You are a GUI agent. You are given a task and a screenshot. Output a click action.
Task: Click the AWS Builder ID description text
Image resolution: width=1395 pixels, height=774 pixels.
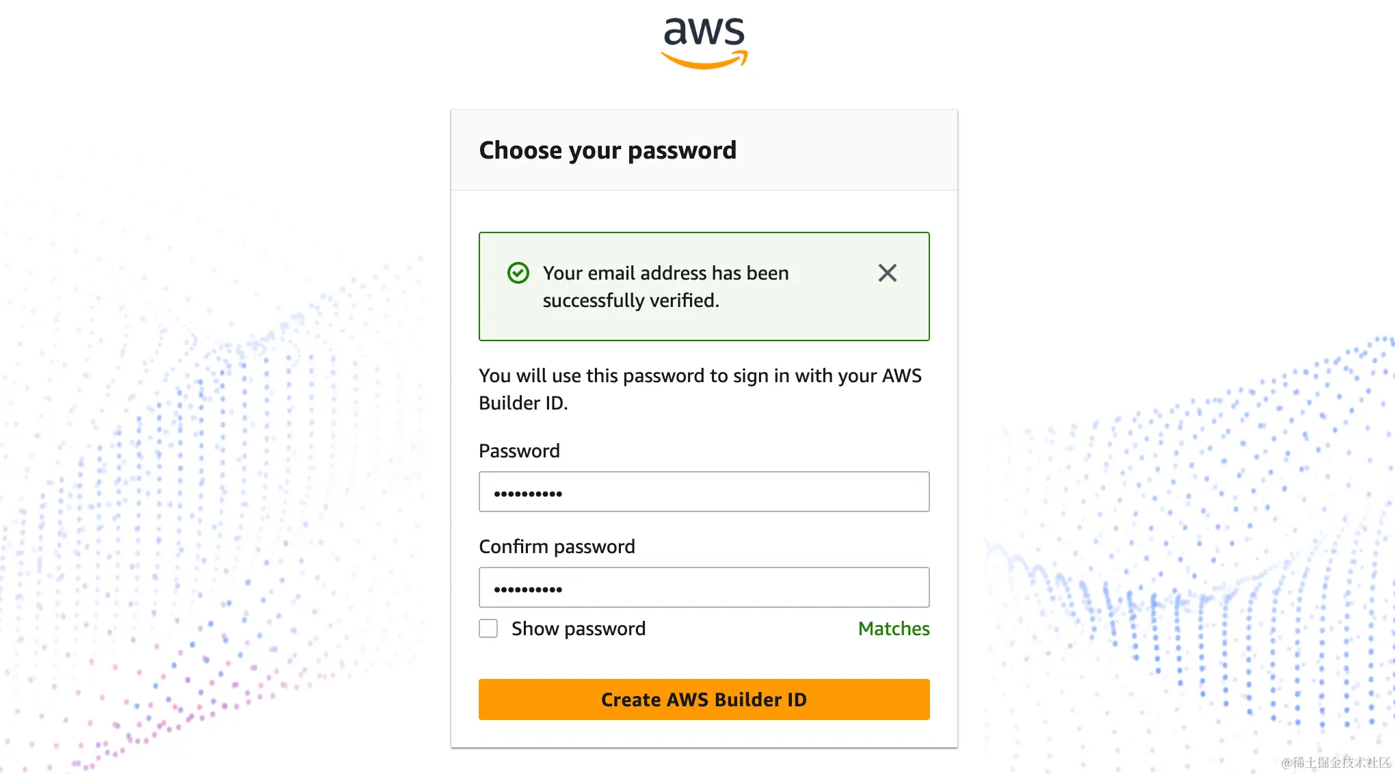700,389
